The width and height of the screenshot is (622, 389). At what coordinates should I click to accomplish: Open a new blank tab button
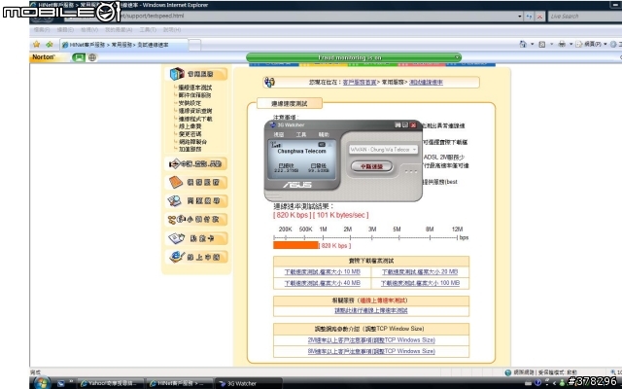tap(194, 45)
